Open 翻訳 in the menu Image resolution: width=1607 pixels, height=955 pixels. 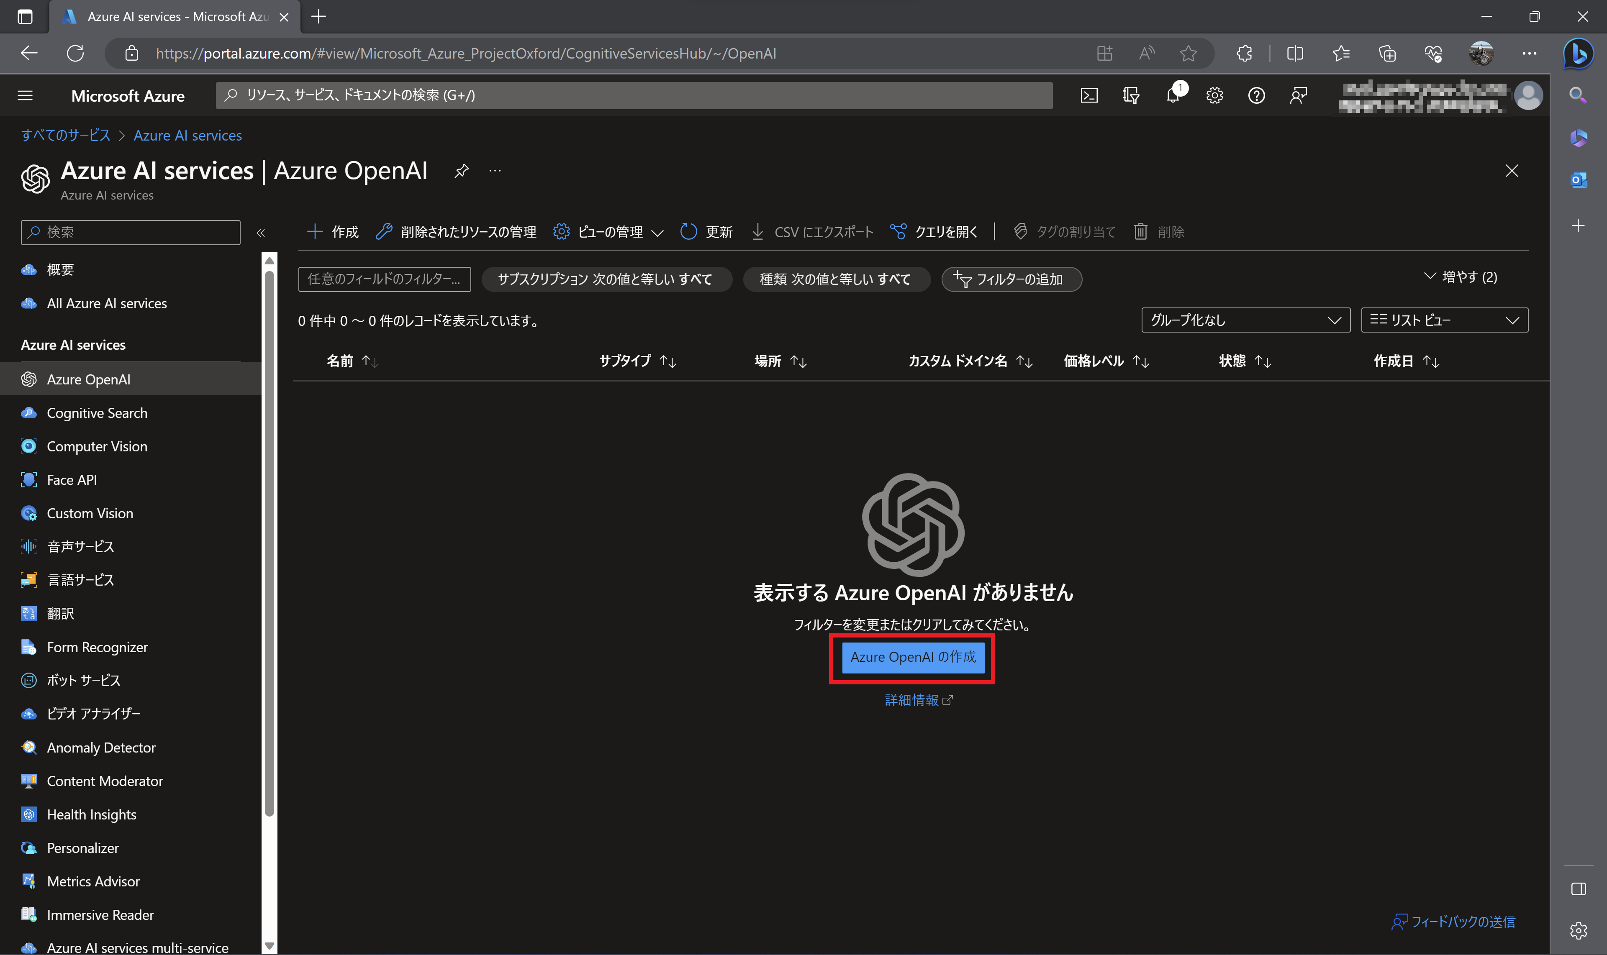131,613
